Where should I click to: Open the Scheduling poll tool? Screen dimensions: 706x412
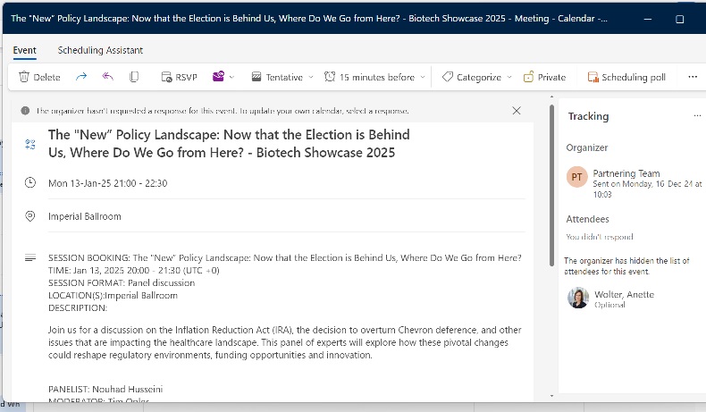[626, 77]
